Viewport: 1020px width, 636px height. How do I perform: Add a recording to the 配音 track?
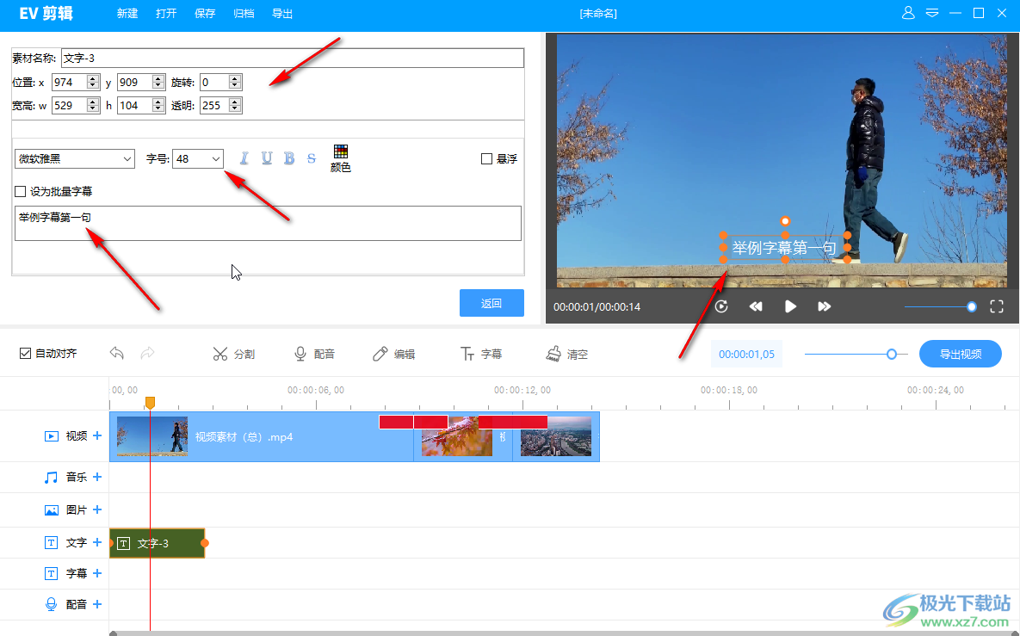click(97, 604)
